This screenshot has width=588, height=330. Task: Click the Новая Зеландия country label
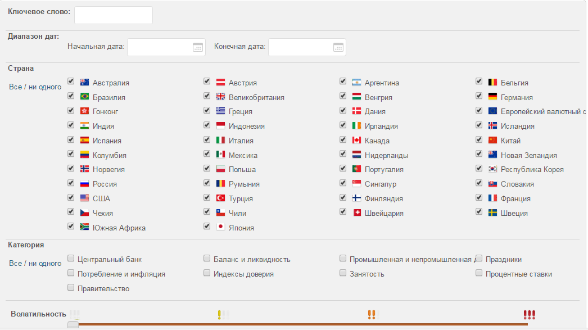(x=529, y=156)
